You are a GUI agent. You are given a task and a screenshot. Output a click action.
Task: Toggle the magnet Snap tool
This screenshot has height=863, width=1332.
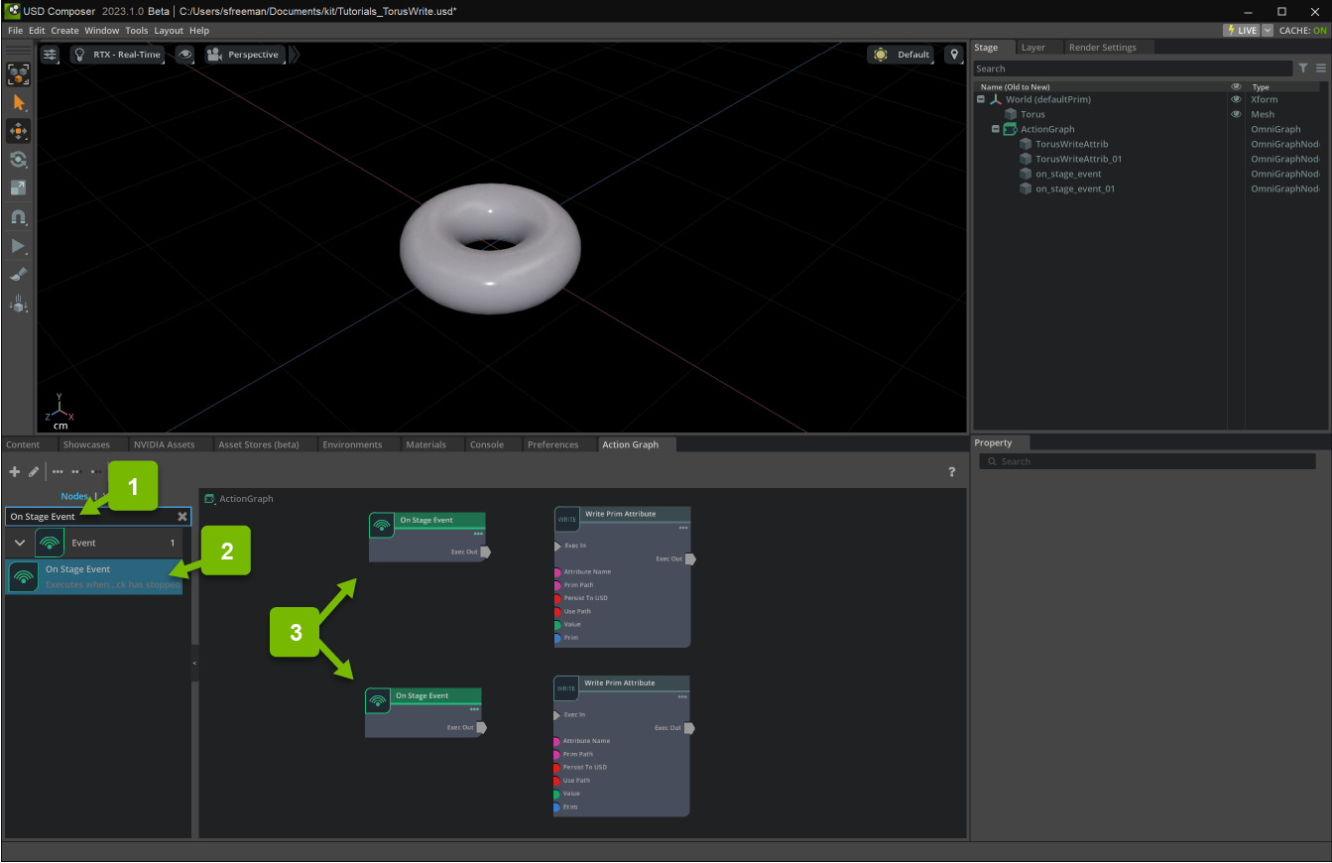19,217
